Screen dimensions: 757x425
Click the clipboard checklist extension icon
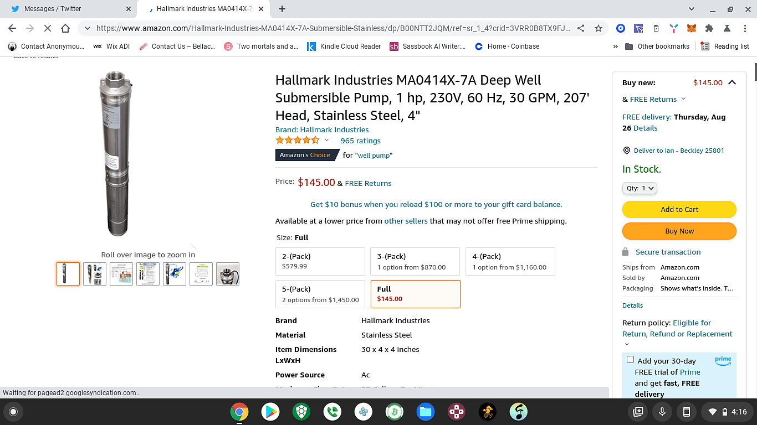656,28
